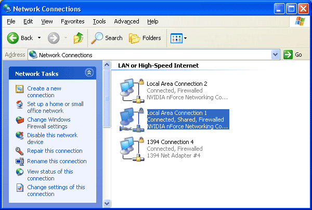This screenshot has width=312, height=210.
Task: Collapse the Network Tasks panel
Action: tap(89, 73)
